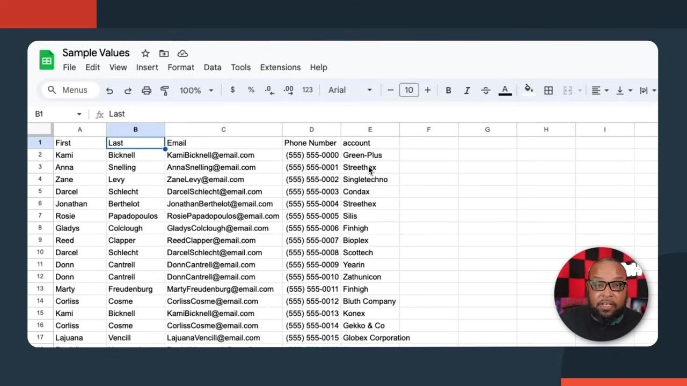Star the Sample Values document
Screen dimensions: 687x386
[145, 53]
